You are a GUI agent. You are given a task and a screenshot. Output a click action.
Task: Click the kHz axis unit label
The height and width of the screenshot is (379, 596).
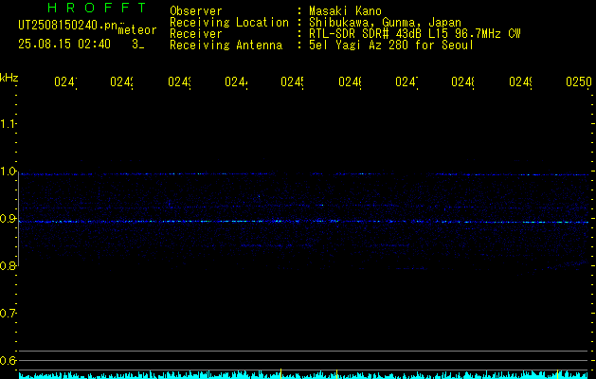point(9,78)
